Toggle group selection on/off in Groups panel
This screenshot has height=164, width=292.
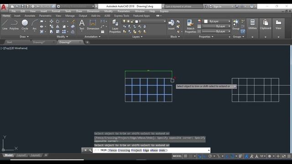tap(243, 31)
